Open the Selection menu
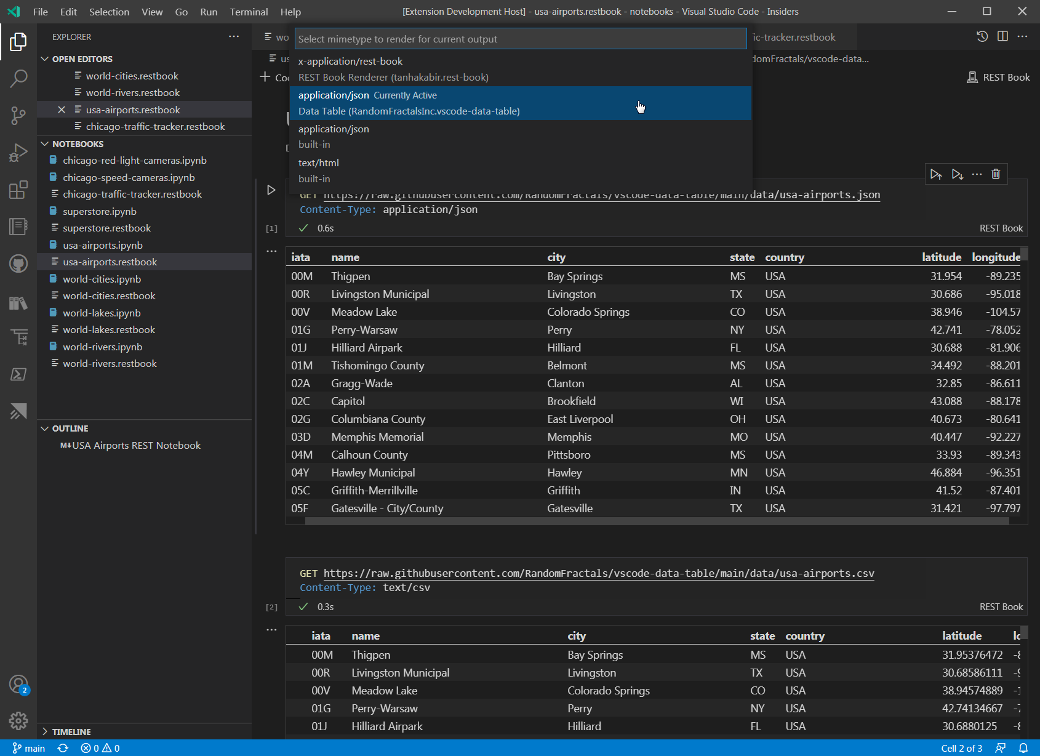Image resolution: width=1040 pixels, height=756 pixels. pos(109,12)
